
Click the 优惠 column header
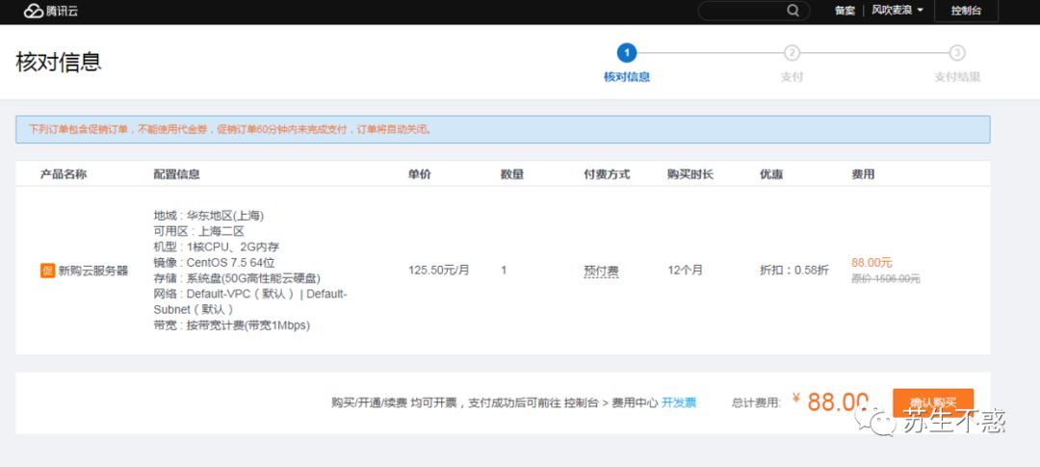click(771, 174)
